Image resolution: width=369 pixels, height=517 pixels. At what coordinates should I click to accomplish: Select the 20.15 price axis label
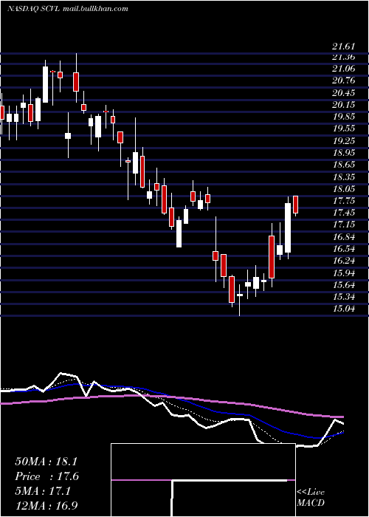click(x=343, y=105)
